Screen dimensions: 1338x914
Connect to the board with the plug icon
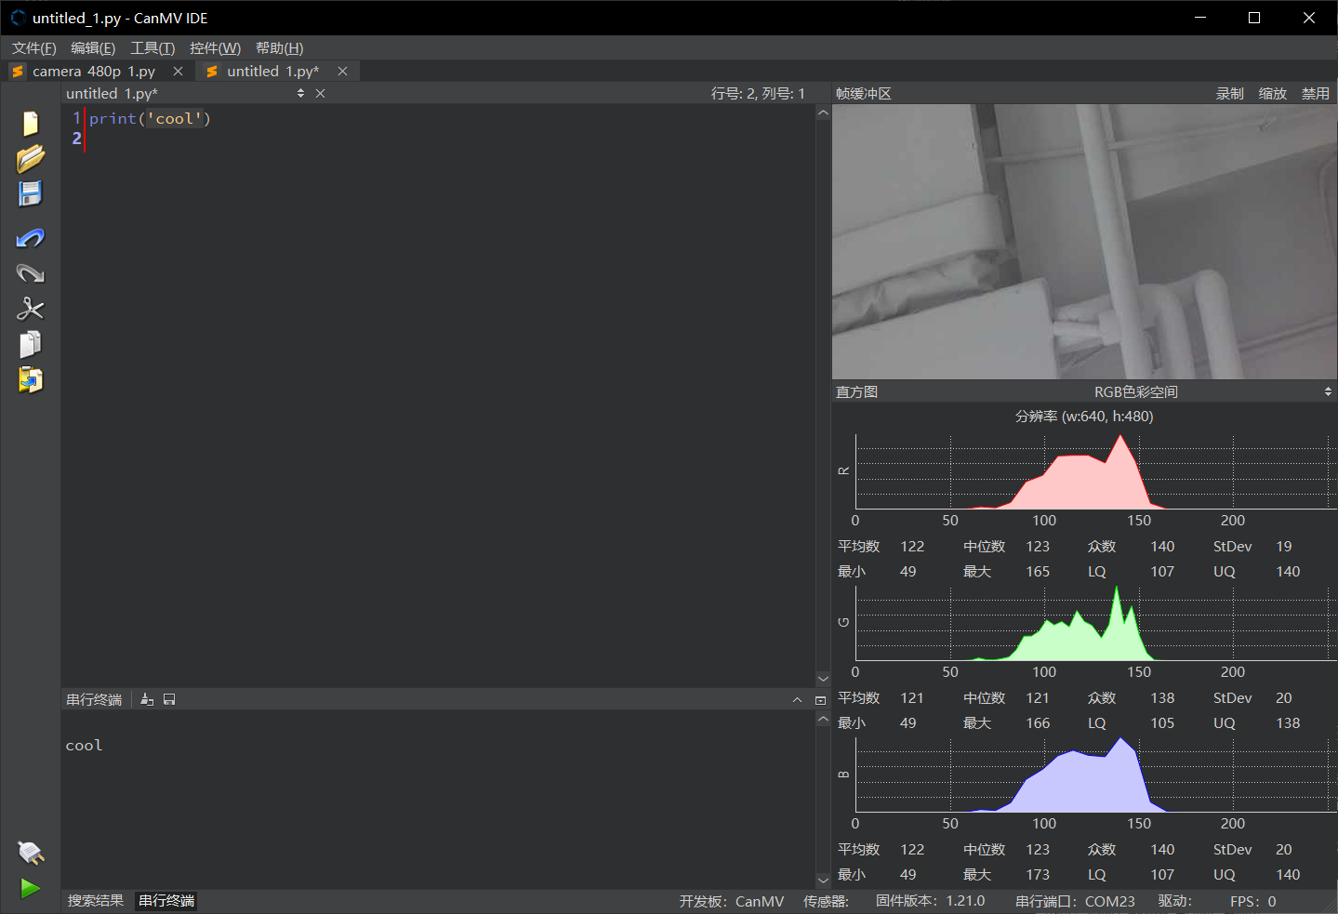[30, 852]
